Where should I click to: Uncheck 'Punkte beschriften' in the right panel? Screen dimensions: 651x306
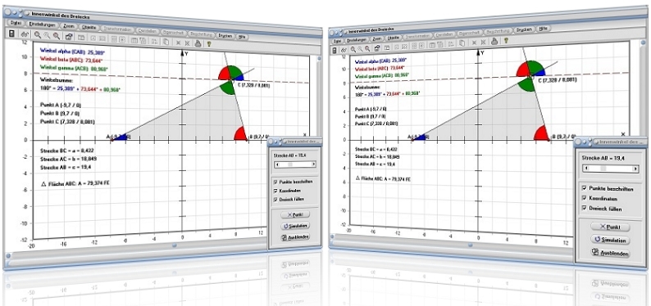coord(585,188)
